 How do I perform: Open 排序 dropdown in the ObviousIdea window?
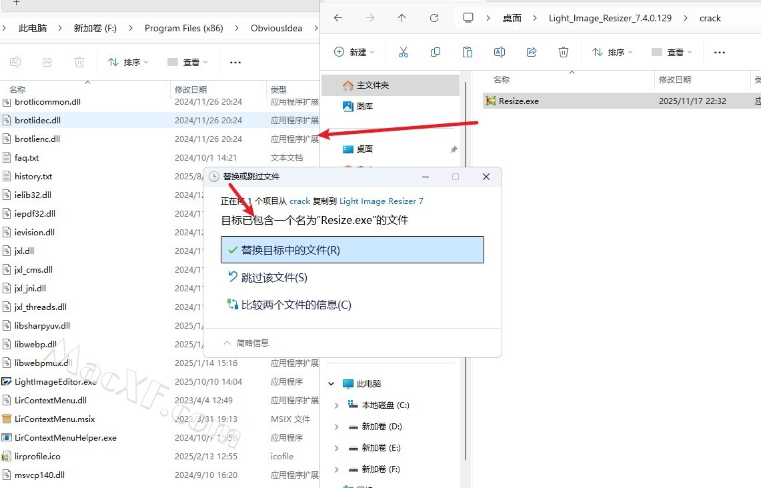click(128, 62)
